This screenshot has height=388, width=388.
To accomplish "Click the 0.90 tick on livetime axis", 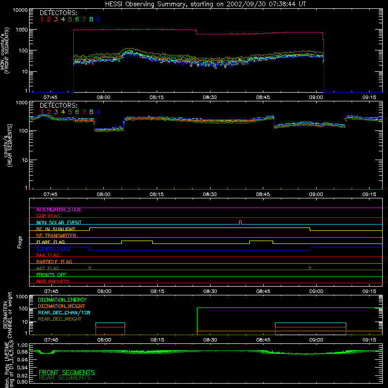I will (22, 382).
